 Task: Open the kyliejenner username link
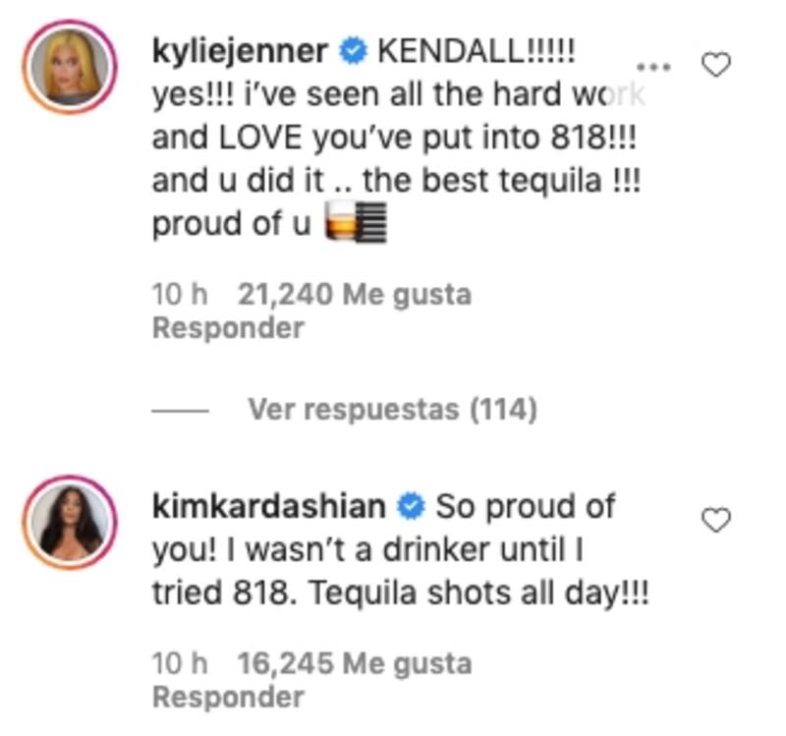(x=239, y=51)
